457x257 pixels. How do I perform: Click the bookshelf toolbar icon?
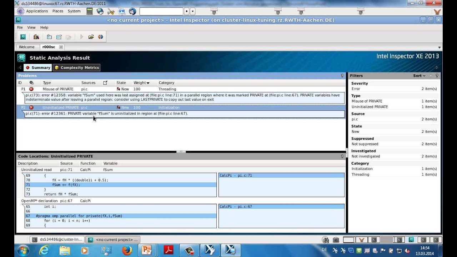click(x=36, y=37)
